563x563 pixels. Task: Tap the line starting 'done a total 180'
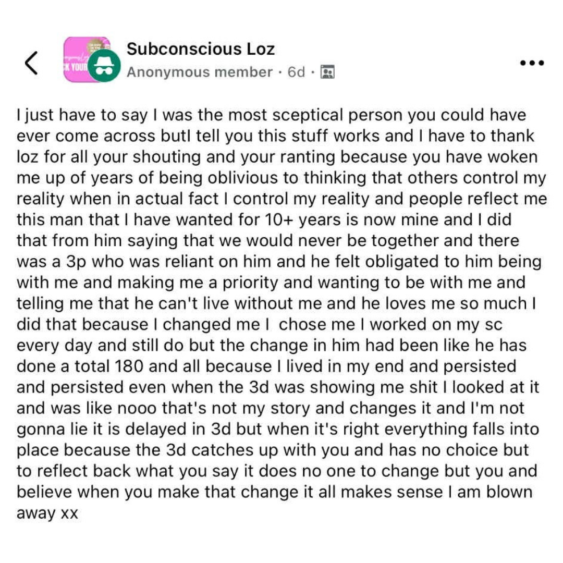tap(266, 366)
